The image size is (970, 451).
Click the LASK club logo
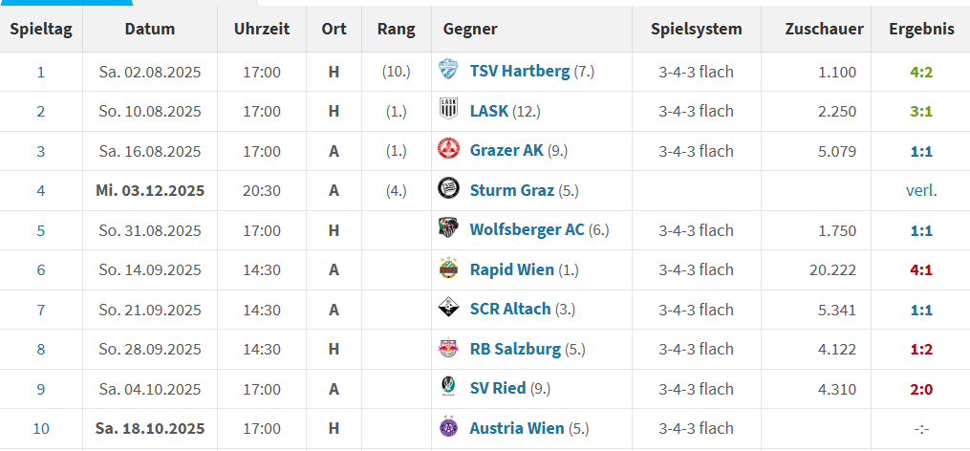click(447, 111)
